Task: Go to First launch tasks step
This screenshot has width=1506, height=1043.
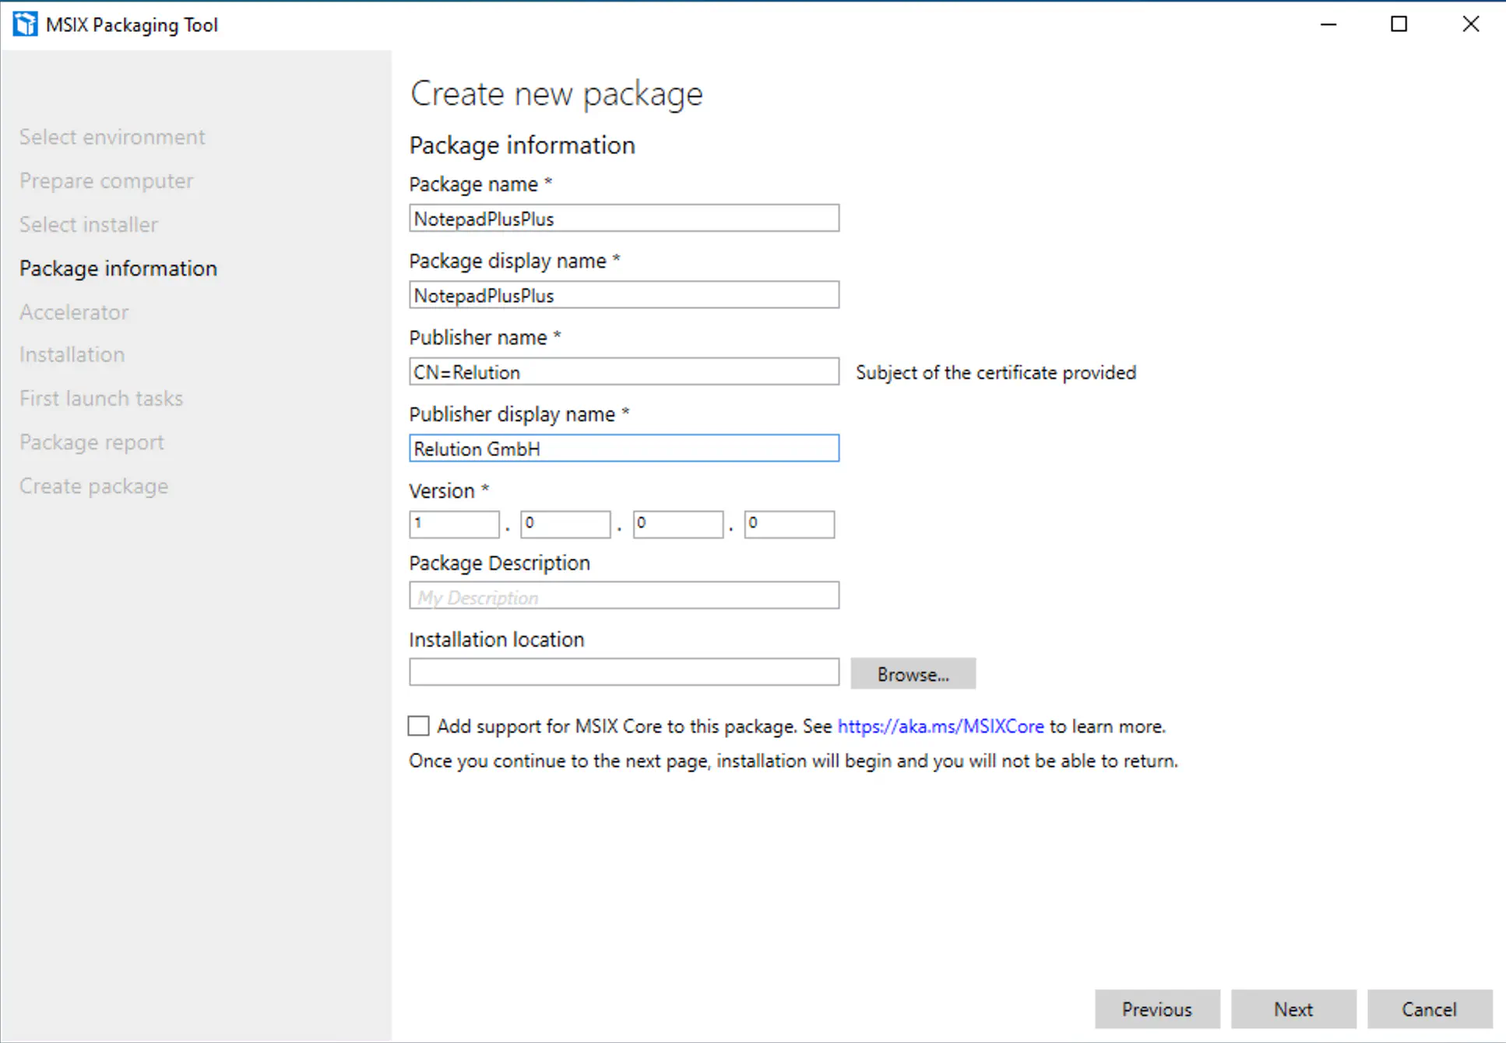Action: [100, 398]
